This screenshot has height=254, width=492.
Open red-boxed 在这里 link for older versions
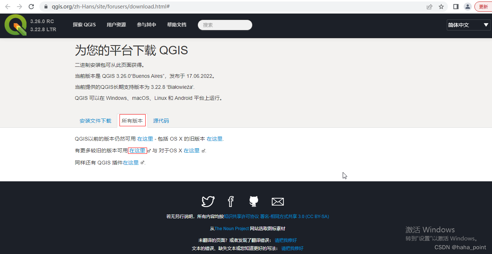tap(137, 150)
